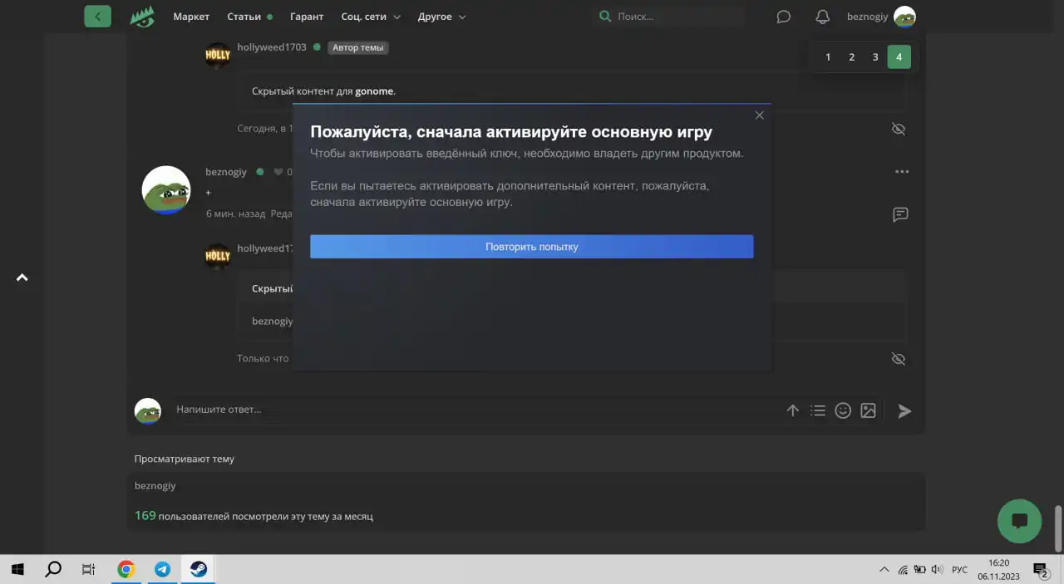This screenshot has height=584, width=1064.
Task: Like beznogiy's post with the heart icon
Action: (278, 172)
